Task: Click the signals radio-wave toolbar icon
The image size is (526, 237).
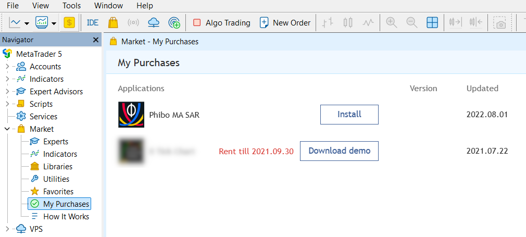Action: 133,22
